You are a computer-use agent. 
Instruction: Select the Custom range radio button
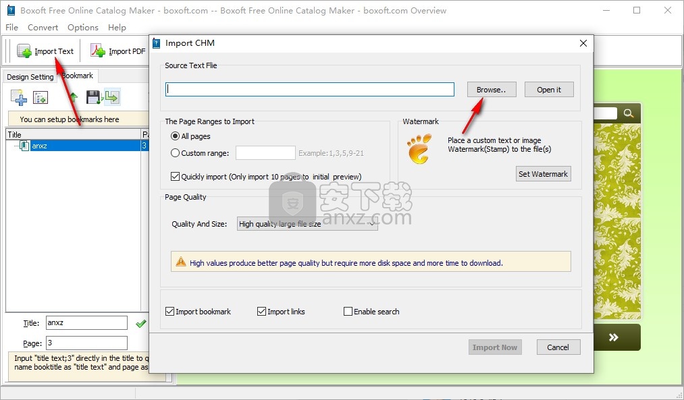[175, 153]
